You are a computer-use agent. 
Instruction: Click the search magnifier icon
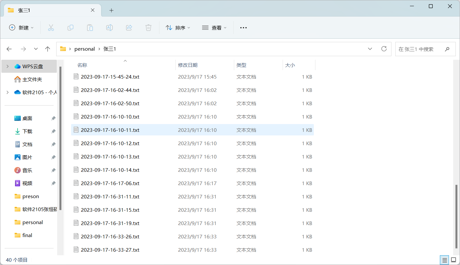click(x=447, y=49)
